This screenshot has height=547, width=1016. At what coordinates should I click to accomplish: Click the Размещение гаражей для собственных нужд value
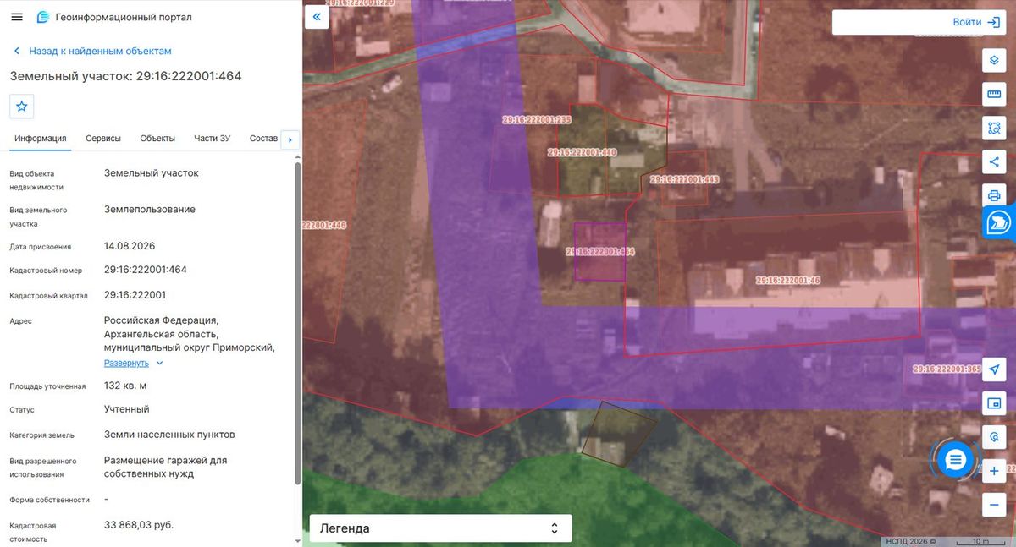pos(166,467)
